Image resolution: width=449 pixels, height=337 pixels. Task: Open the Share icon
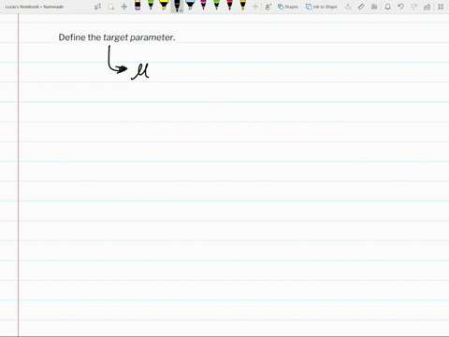(427, 7)
